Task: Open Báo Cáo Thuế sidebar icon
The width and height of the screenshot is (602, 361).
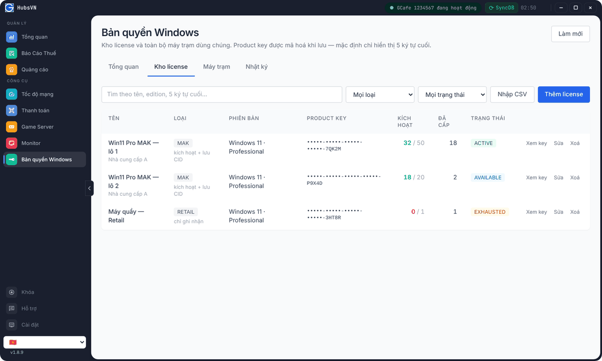Action: coord(11,53)
